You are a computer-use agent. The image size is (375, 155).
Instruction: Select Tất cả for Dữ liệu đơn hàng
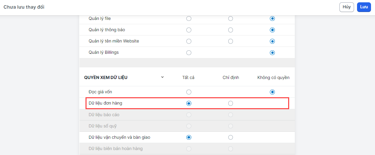pyautogui.click(x=189, y=103)
